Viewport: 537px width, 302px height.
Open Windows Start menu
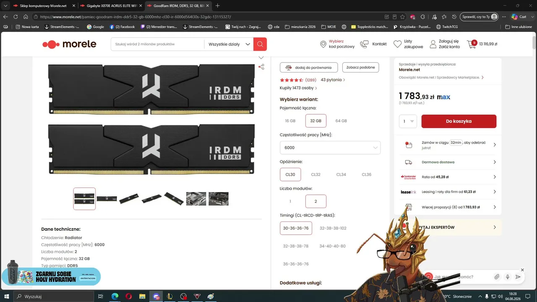[x=7, y=297]
